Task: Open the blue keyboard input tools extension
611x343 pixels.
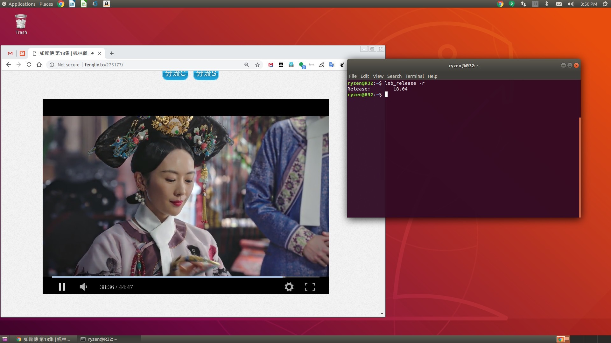Action: tap(291, 65)
